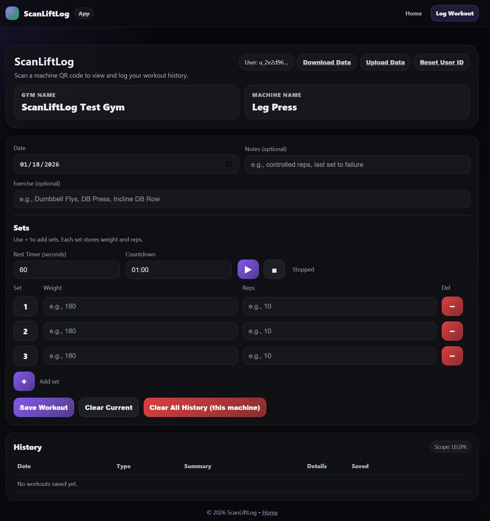
Task: Click the Stopped timer status text
Action: pos(303,269)
